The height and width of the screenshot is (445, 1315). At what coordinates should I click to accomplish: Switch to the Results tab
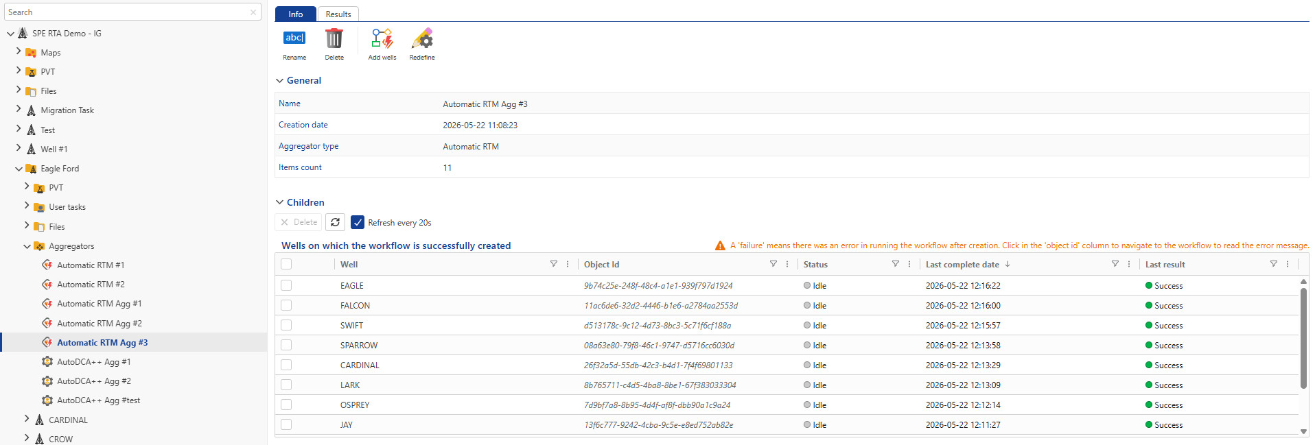point(338,14)
